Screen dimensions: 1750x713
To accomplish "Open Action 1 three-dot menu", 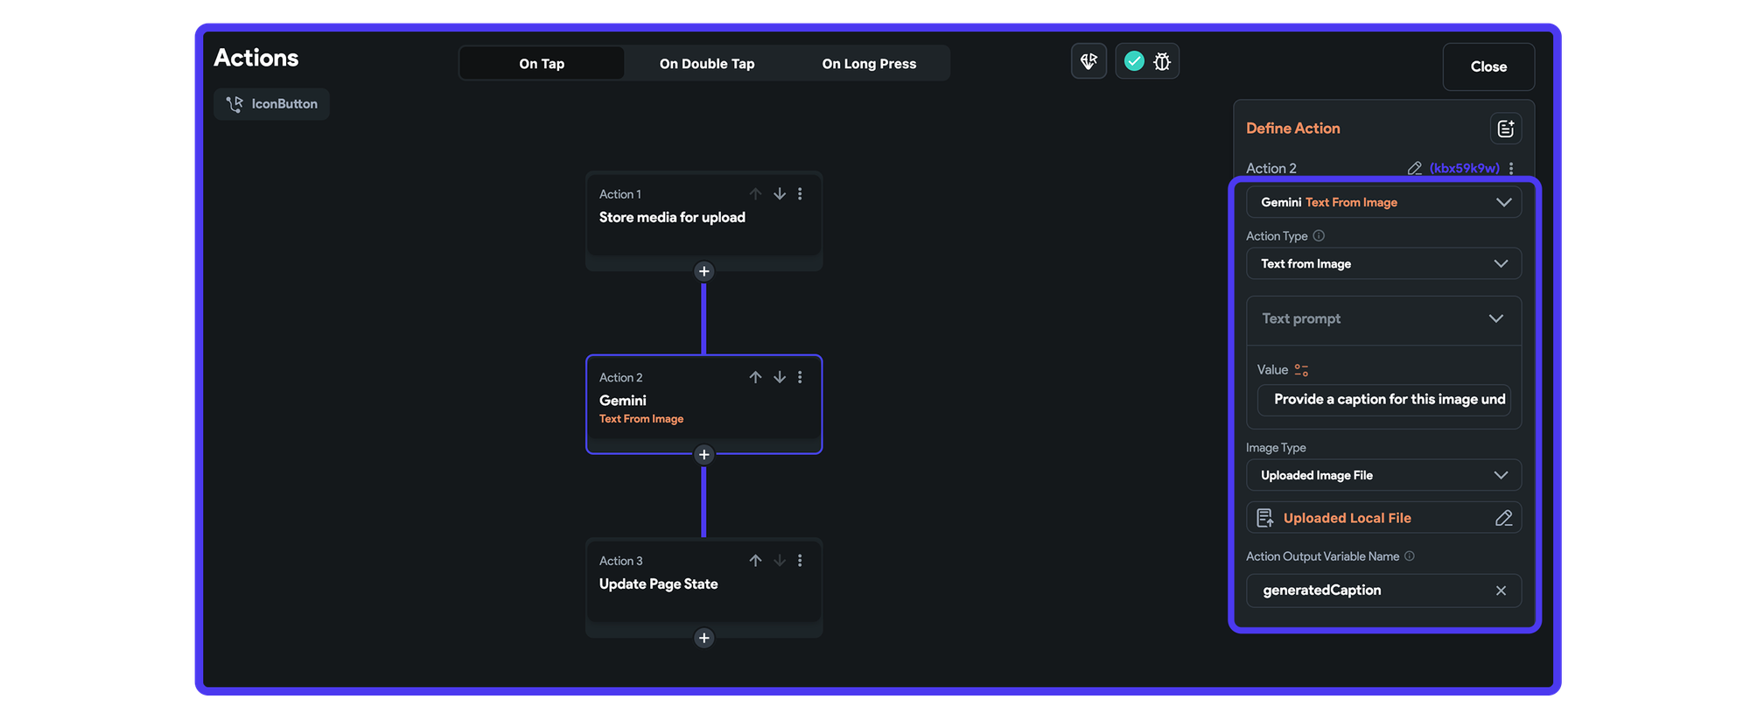I will point(800,194).
